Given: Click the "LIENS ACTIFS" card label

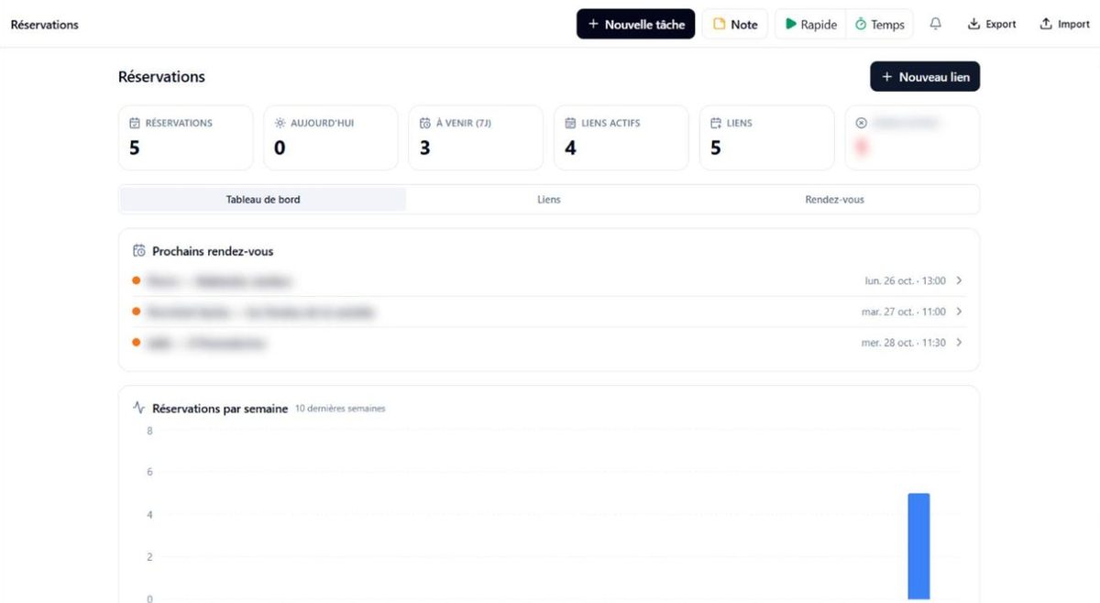Looking at the screenshot, I should (x=610, y=123).
